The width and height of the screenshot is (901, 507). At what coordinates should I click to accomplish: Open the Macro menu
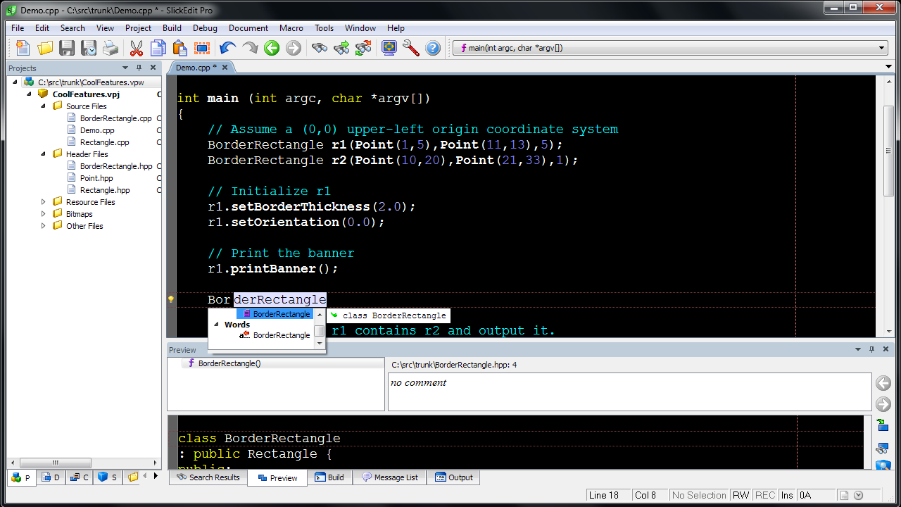point(291,28)
